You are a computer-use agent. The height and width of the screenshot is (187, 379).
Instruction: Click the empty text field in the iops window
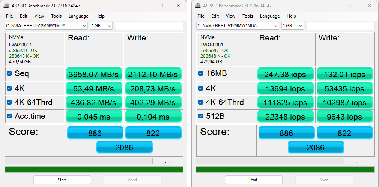coord(340,25)
